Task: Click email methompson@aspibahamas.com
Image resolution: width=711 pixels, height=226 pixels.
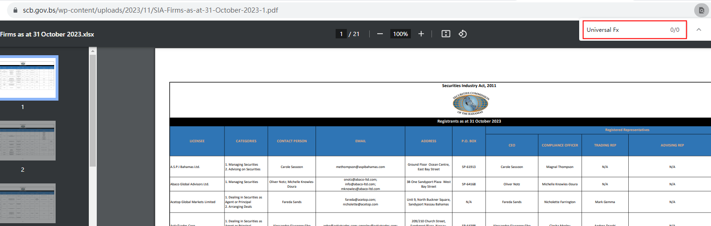Action: [x=360, y=167]
